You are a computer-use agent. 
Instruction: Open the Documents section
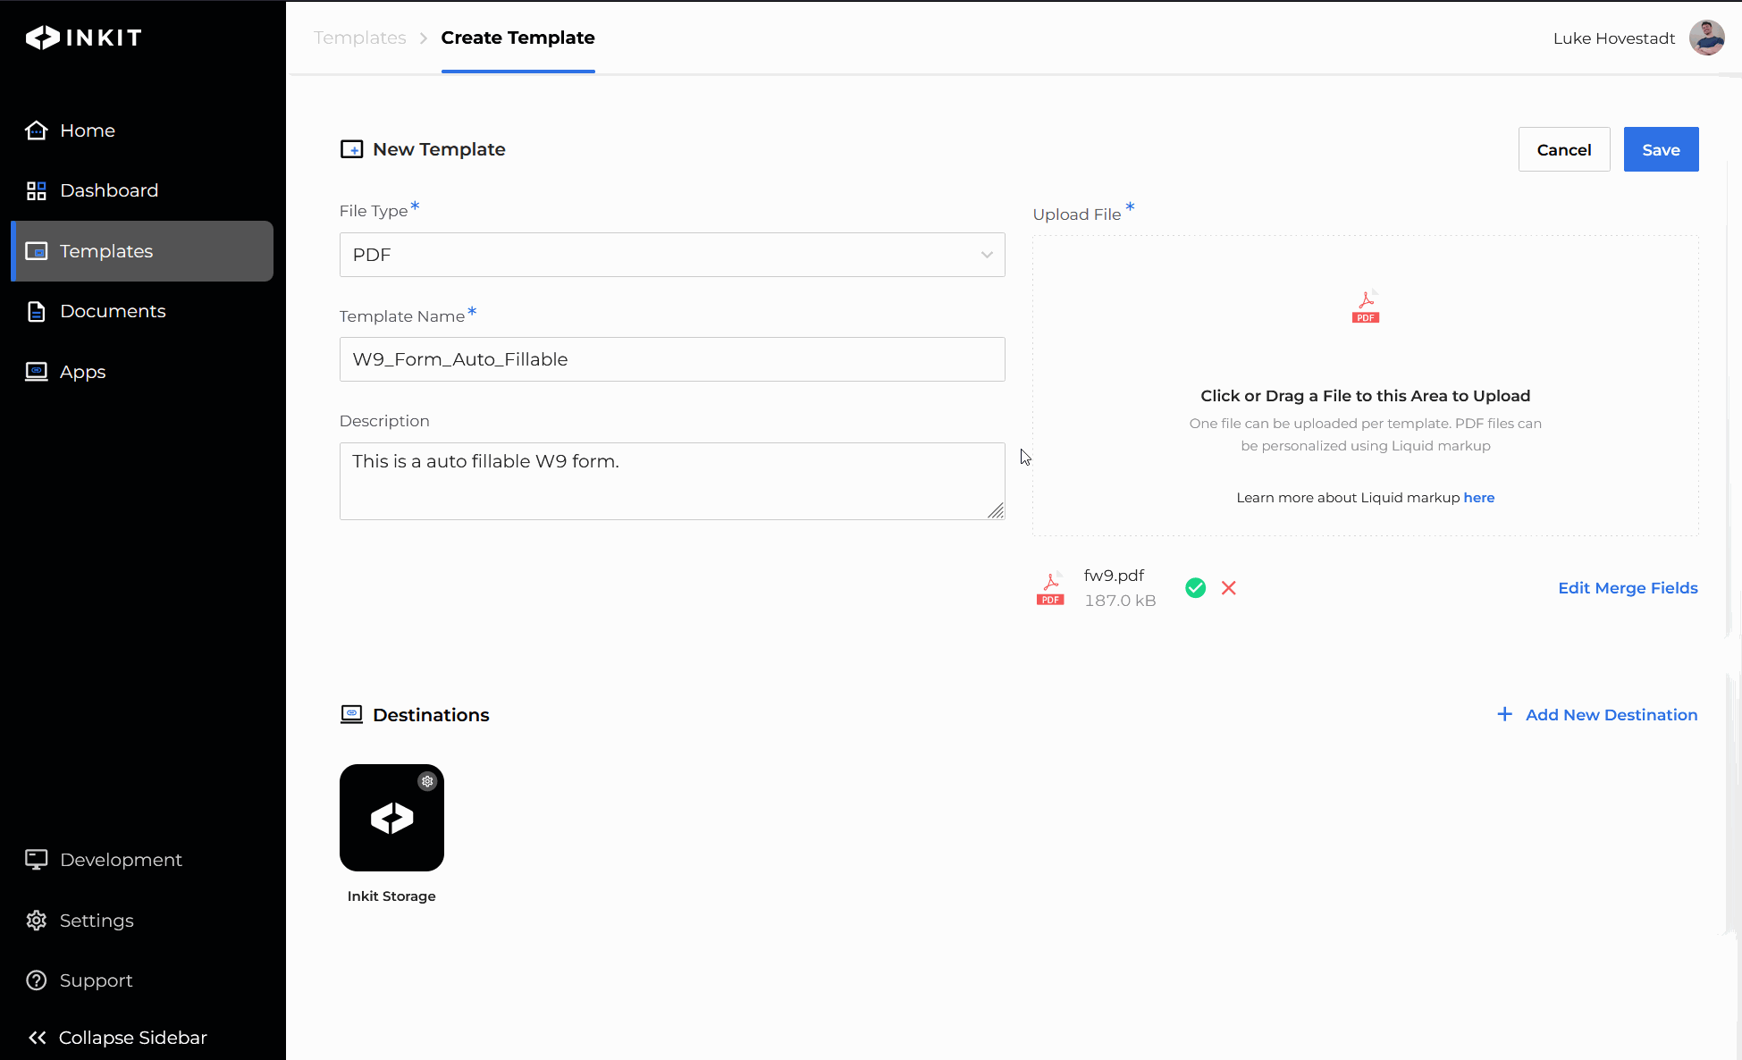(112, 311)
